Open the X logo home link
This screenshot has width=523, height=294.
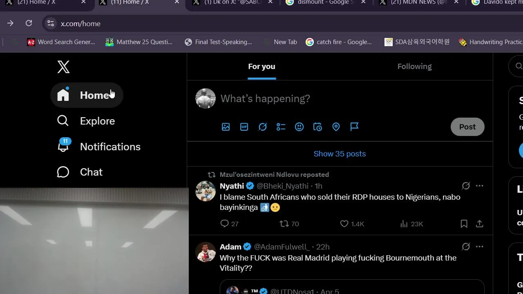(63, 67)
